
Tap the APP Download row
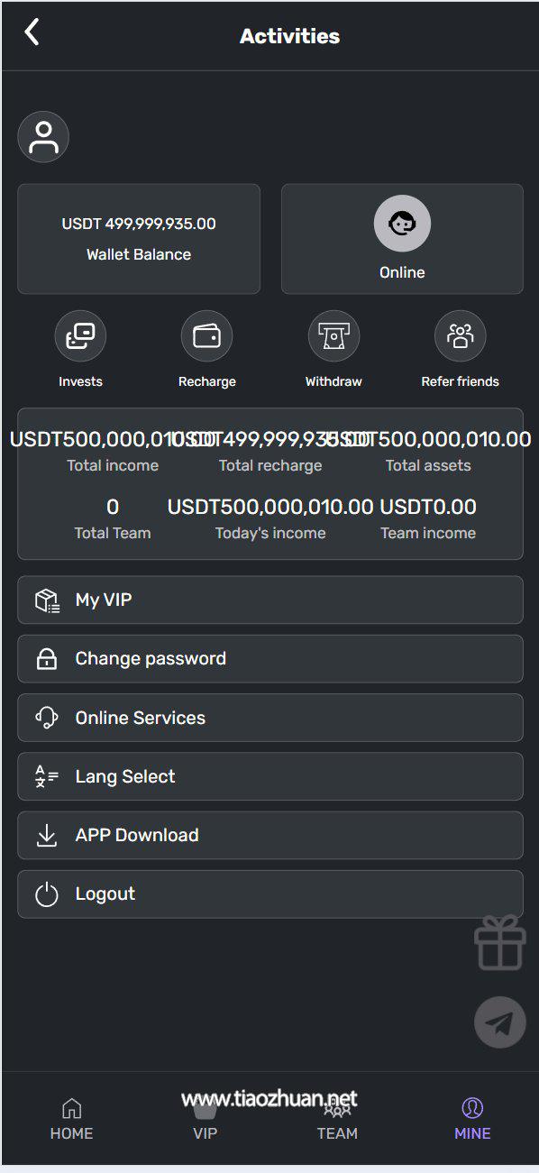[x=270, y=835]
